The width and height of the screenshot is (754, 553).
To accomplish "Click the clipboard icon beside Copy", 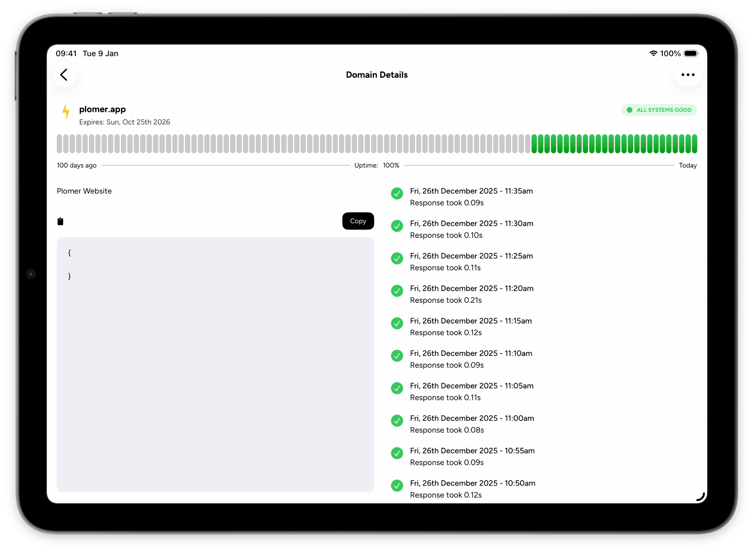I will [60, 221].
